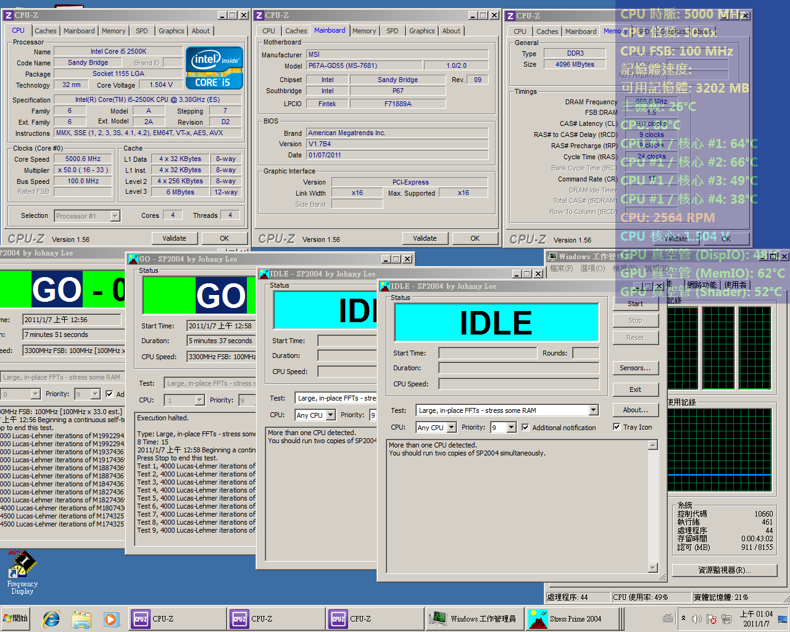
Task: Click the 'CPU 使用率: 49%' status bar entry
Action: coord(651,597)
